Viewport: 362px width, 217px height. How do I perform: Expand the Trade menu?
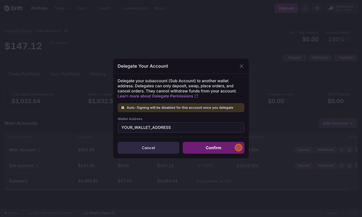(x=62, y=8)
